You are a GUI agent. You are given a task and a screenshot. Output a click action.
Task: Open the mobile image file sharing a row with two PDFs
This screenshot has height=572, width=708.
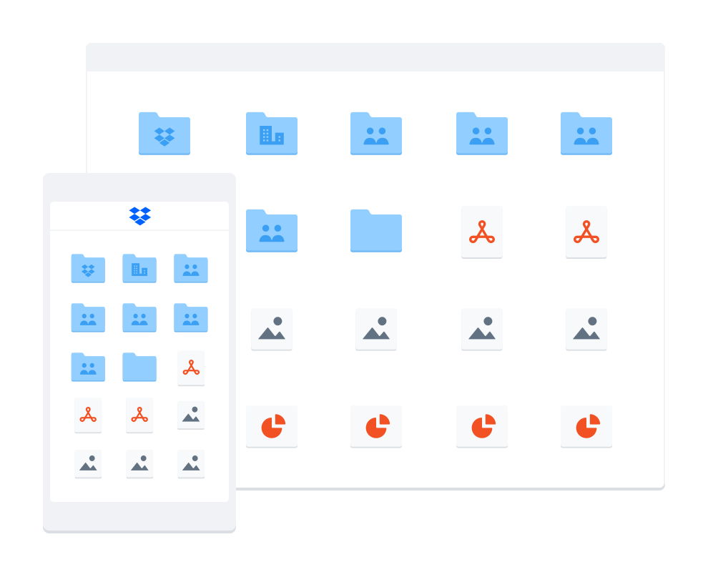(191, 415)
